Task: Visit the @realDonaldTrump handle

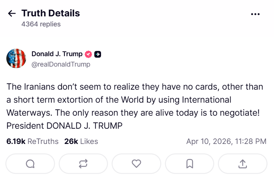Action: pyautogui.click(x=61, y=64)
